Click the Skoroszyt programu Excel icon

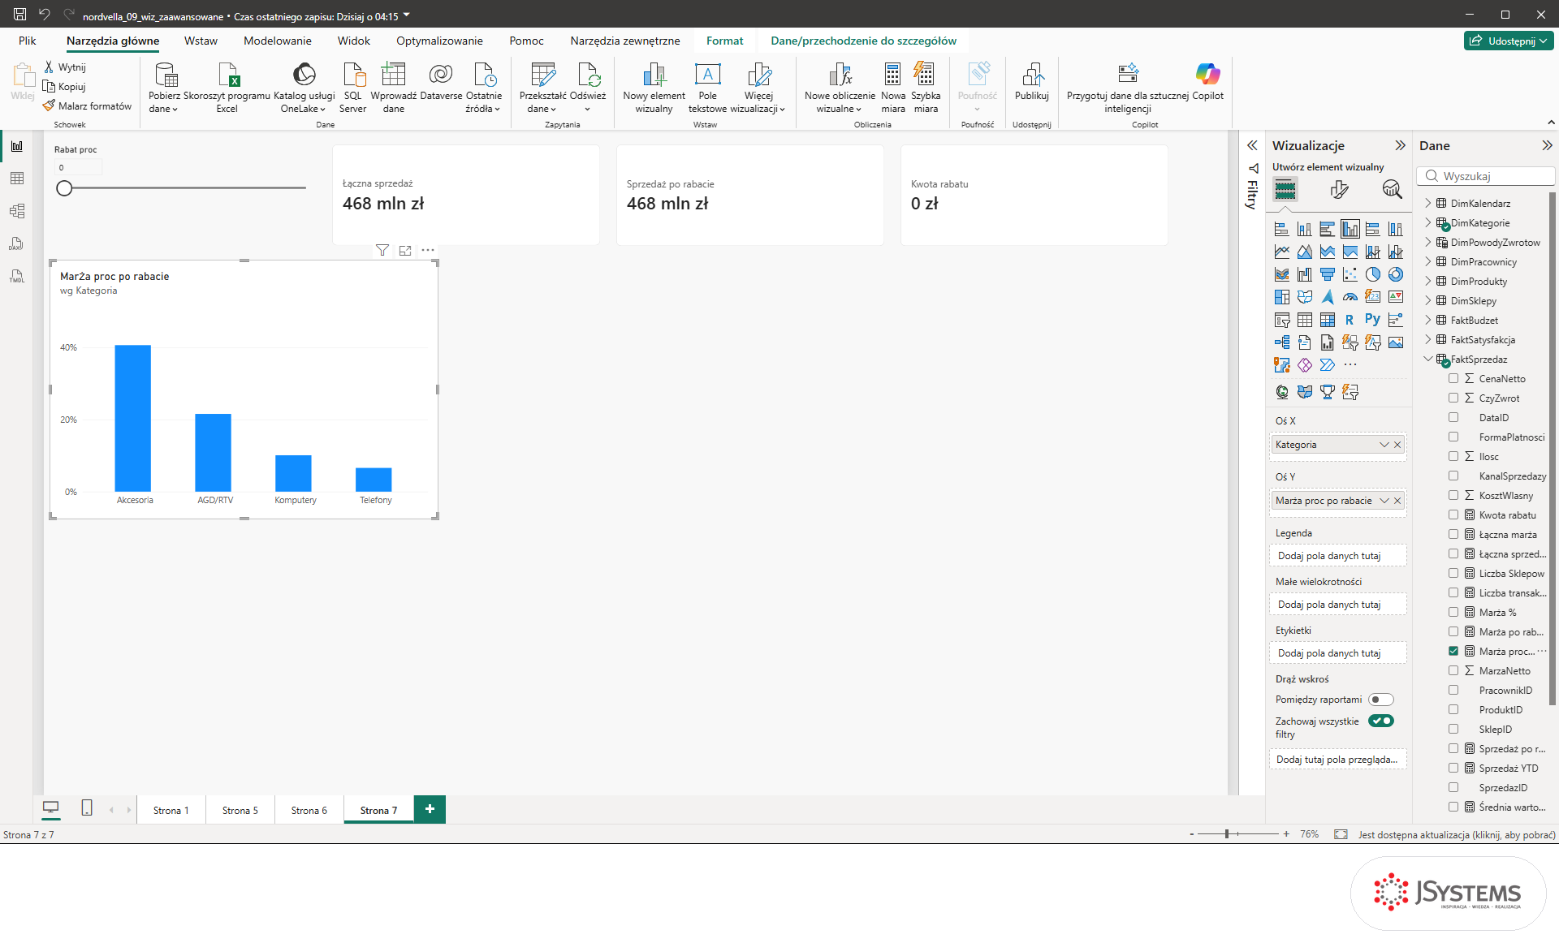[227, 88]
